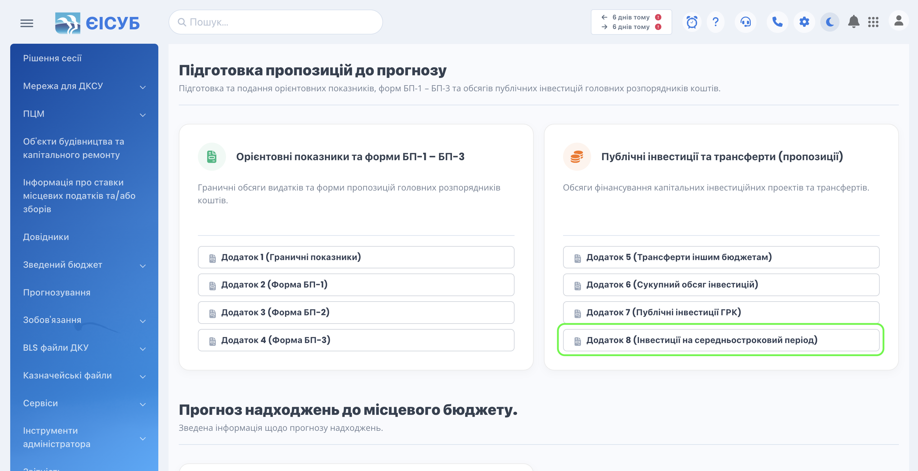Open Додаток 7 (Публічні інвестиції ГРК)

click(721, 312)
